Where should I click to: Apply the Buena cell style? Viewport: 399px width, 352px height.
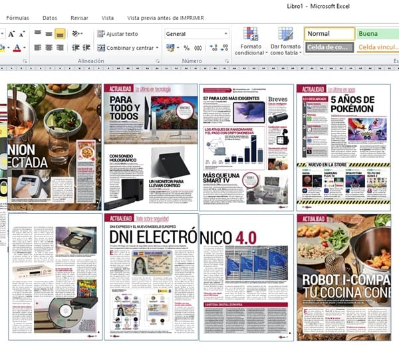[x=378, y=34]
